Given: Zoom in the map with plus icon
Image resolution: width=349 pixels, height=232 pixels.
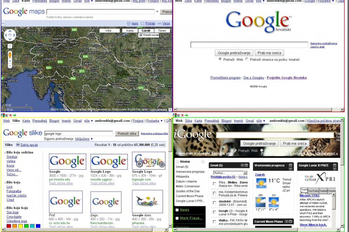Looking at the screenshot, I should coord(10,61).
